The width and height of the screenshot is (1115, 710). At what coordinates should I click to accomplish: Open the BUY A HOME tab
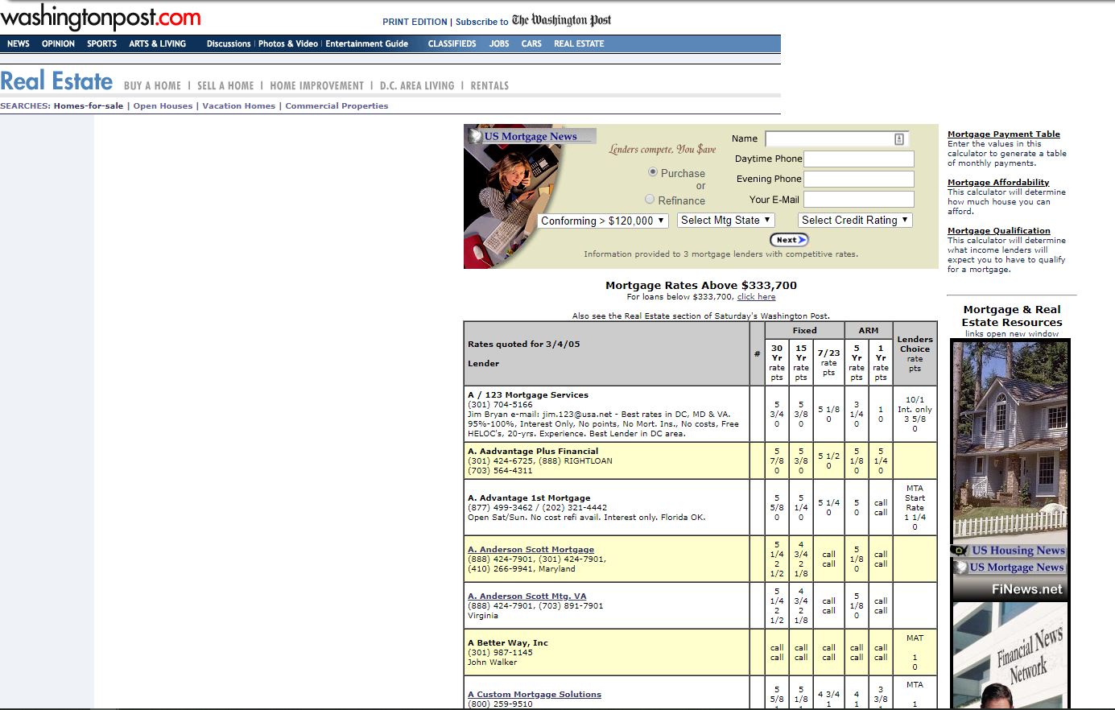[x=152, y=85]
